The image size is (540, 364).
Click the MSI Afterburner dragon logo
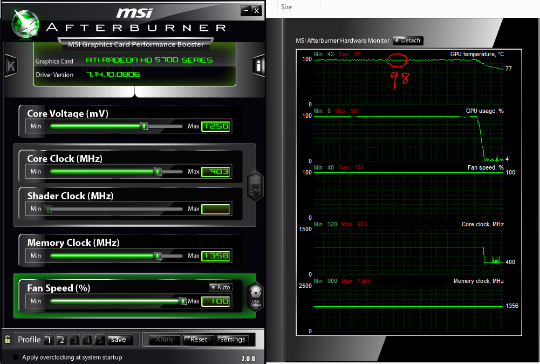[25, 23]
